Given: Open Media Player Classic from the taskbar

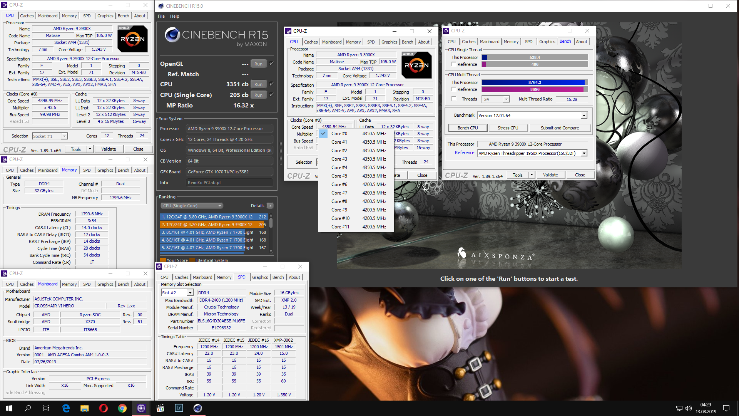Looking at the screenshot, I should pyautogui.click(x=160, y=408).
